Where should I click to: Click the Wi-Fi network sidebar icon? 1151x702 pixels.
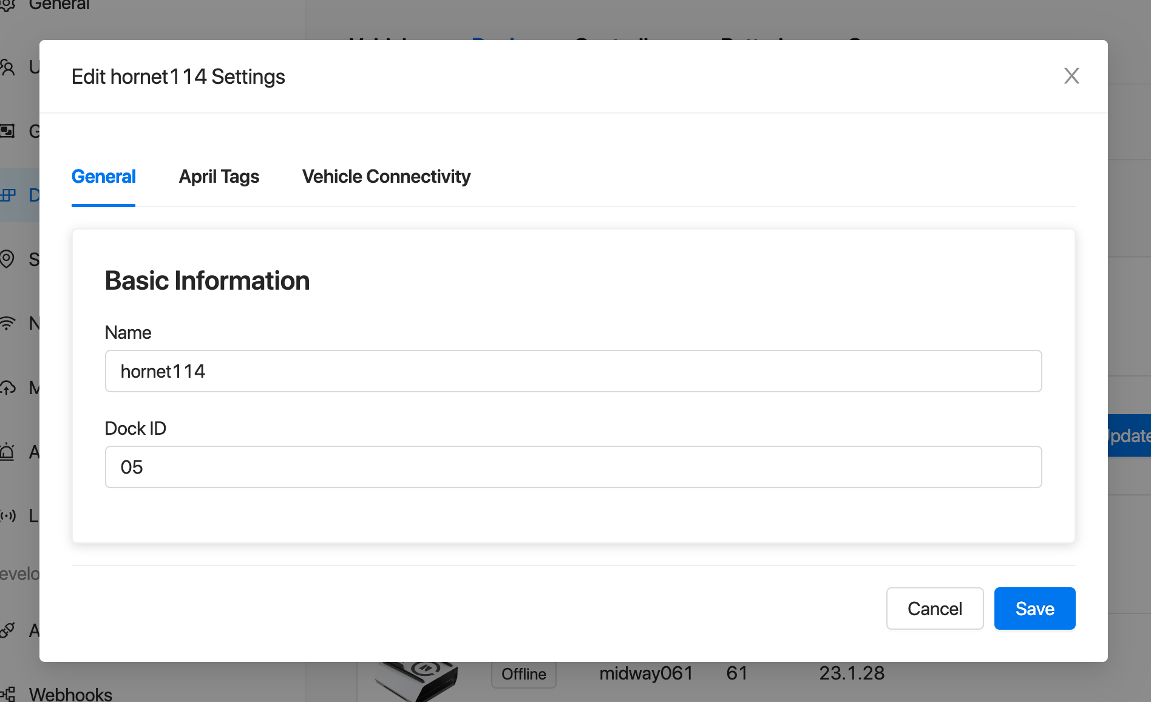click(x=7, y=323)
